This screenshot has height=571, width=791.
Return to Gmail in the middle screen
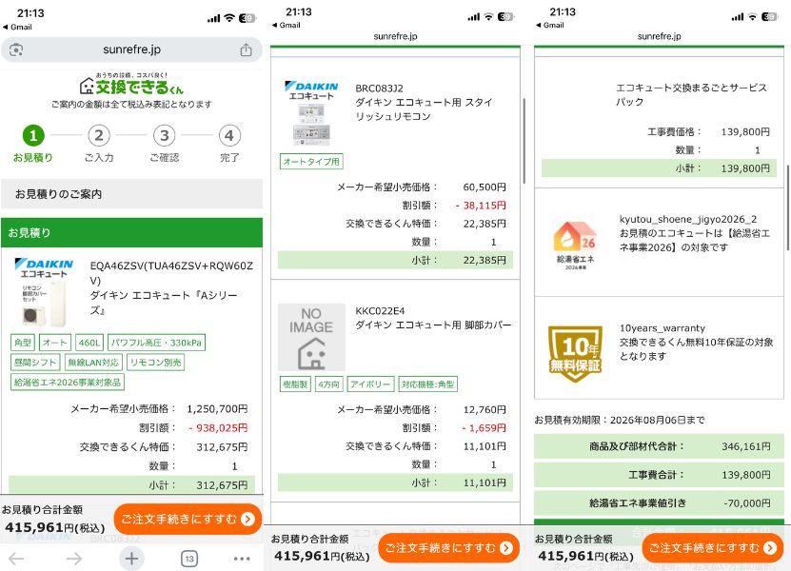[286, 26]
